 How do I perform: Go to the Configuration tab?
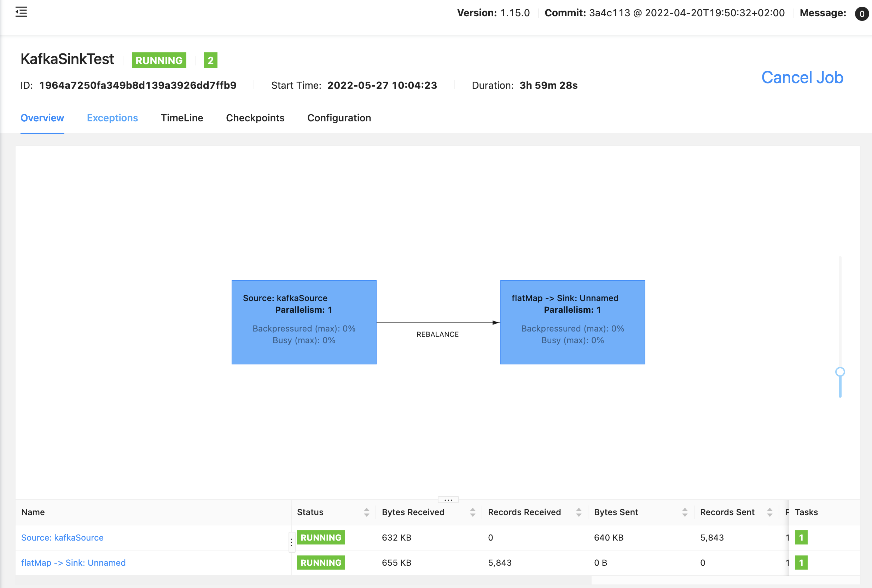point(339,118)
